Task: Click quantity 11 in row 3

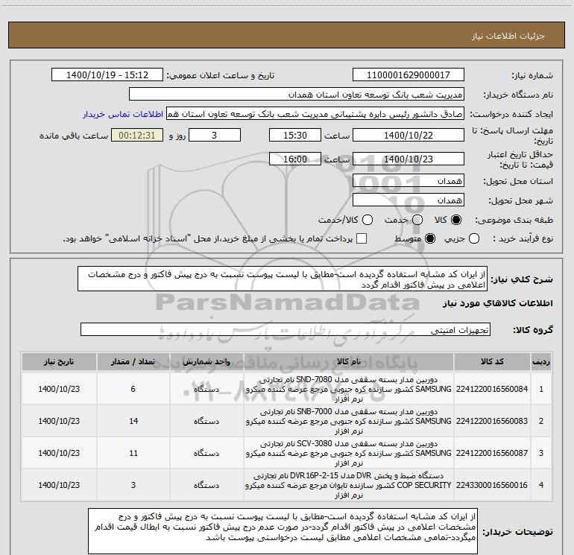Action: tap(133, 453)
